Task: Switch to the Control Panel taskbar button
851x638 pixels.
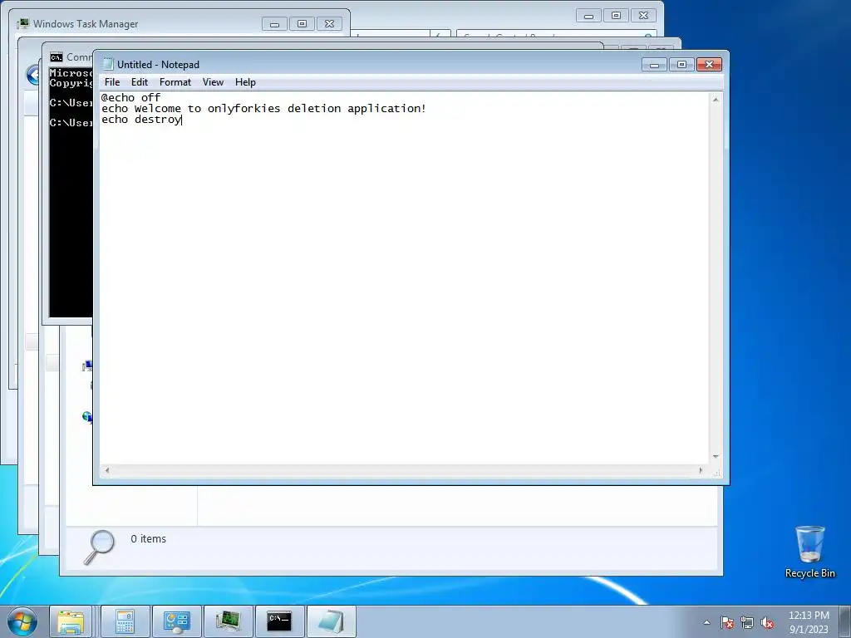Action: (176, 621)
